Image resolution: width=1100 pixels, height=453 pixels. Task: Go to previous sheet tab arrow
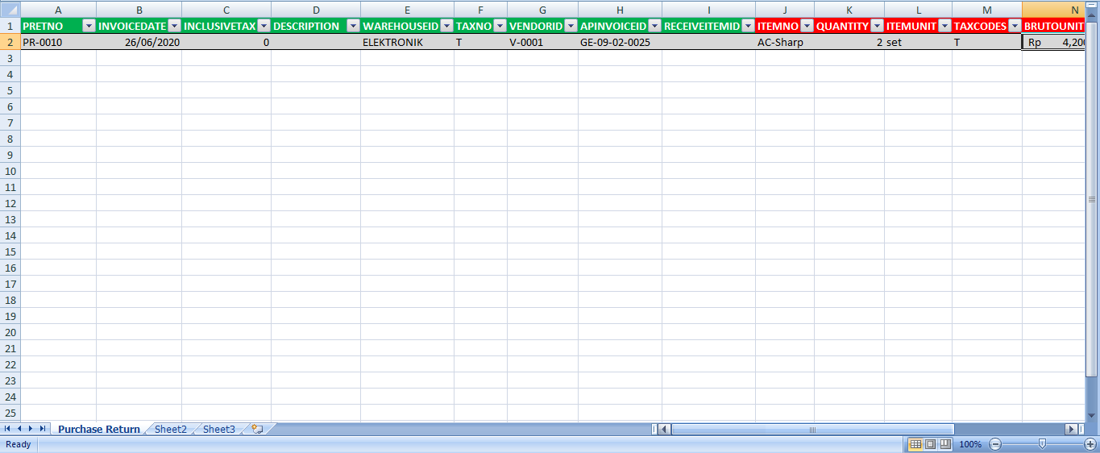(19, 429)
